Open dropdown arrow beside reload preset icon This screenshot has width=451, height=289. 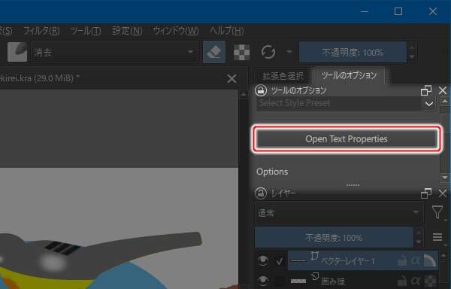[289, 52]
